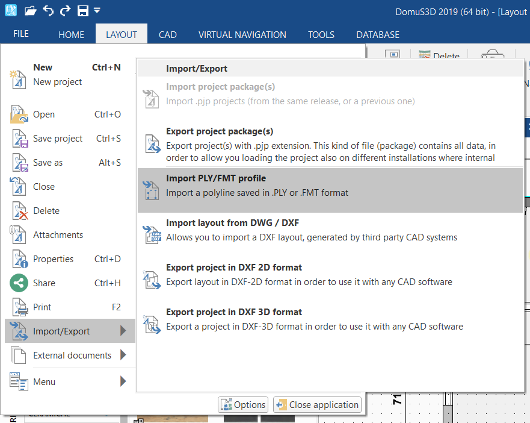The height and width of the screenshot is (423, 530).
Task: Click the Export DXF 3D format icon
Action: (152, 324)
